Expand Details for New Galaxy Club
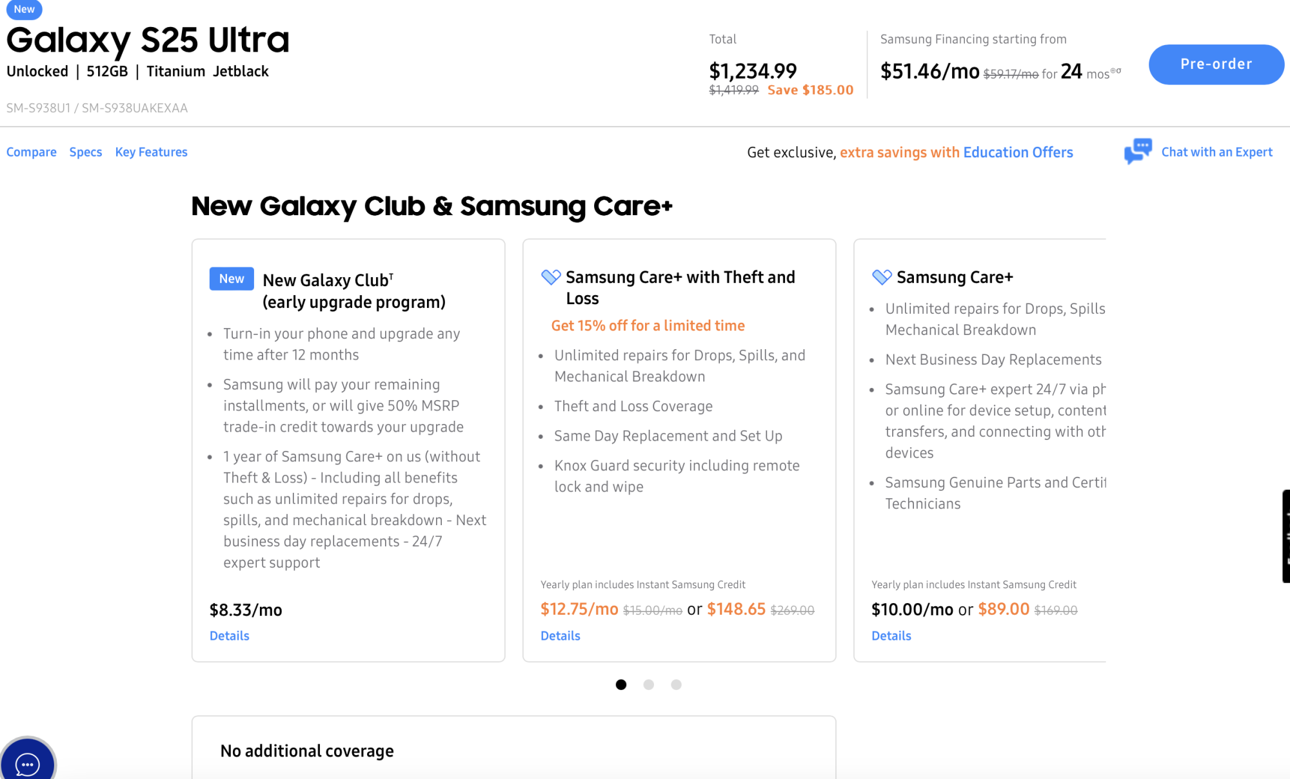1290x779 pixels. (230, 636)
